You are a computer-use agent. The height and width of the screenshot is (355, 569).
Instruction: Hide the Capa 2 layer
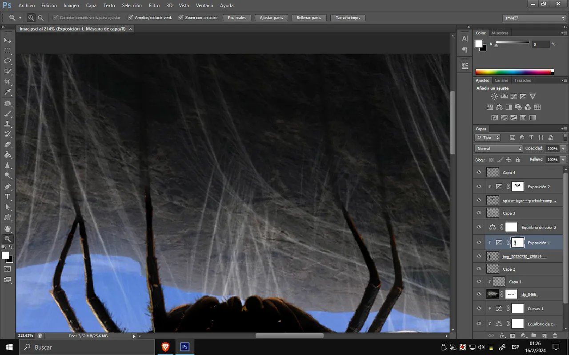click(x=479, y=269)
